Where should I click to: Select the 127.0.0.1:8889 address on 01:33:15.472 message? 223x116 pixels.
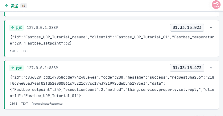[42, 68]
